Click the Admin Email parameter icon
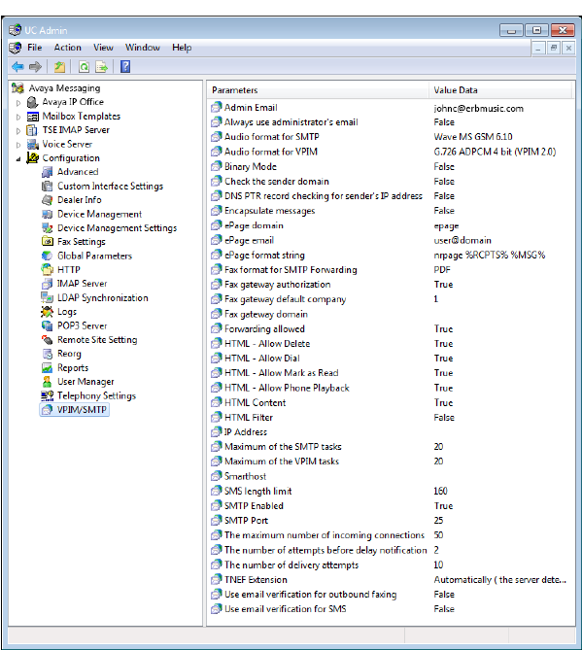The height and width of the screenshot is (650, 582). tap(217, 108)
